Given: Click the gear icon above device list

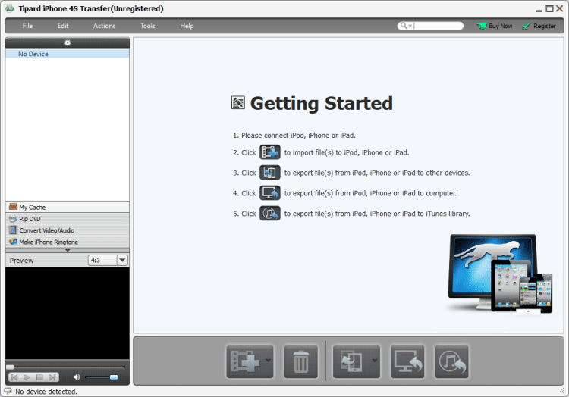Looking at the screenshot, I should point(68,42).
